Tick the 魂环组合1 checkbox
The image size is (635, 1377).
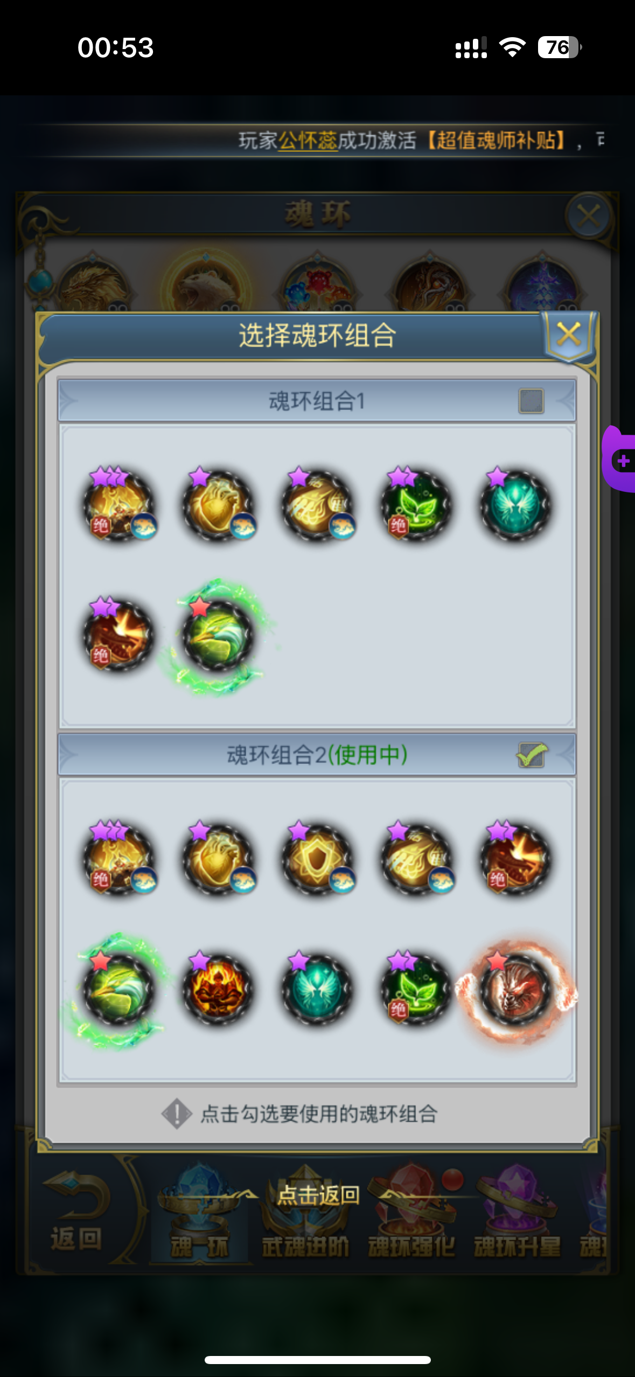[x=531, y=401]
